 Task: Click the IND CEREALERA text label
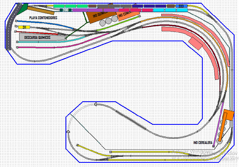click(x=203, y=143)
